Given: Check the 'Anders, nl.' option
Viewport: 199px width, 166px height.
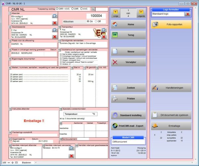Looking at the screenshot, I should [61, 64].
